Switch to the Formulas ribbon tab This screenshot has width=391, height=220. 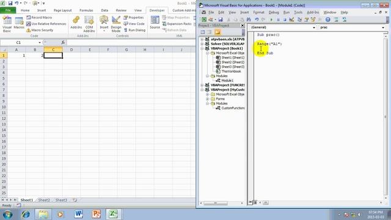86,10
